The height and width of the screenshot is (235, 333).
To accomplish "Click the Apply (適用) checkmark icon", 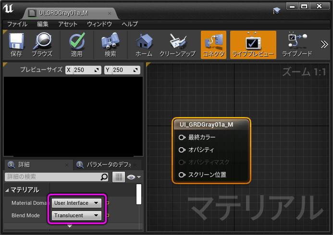I will point(77,41).
